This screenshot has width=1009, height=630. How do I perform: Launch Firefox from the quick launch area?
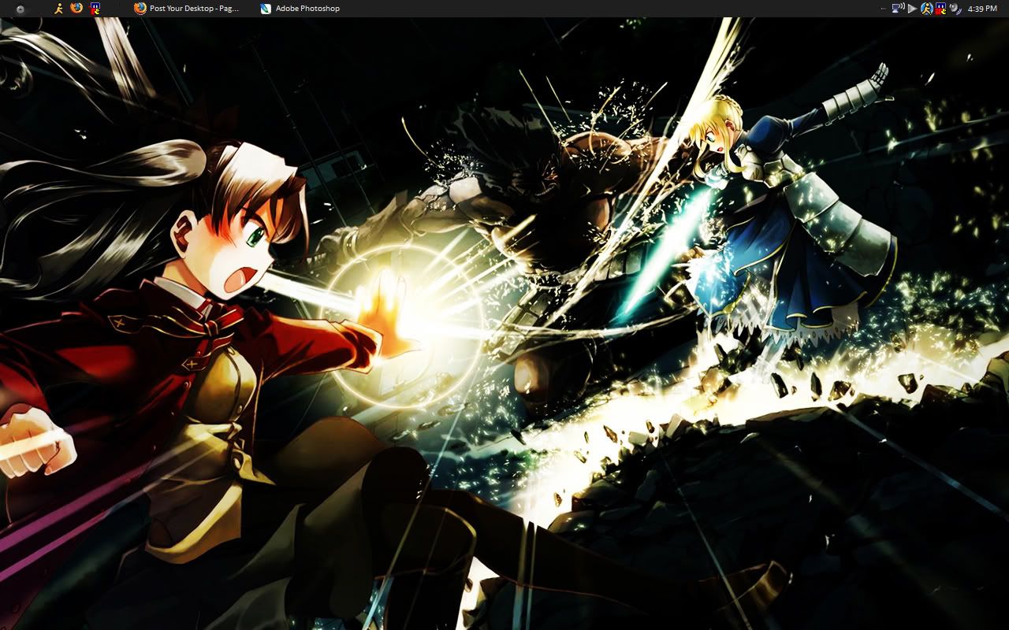[x=76, y=8]
